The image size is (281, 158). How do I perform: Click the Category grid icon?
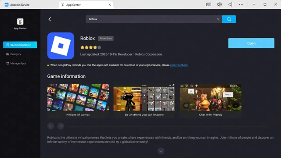(7, 54)
